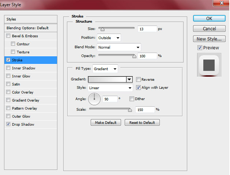Select the Satin effect label
The image size is (230, 175).
[x=16, y=84]
